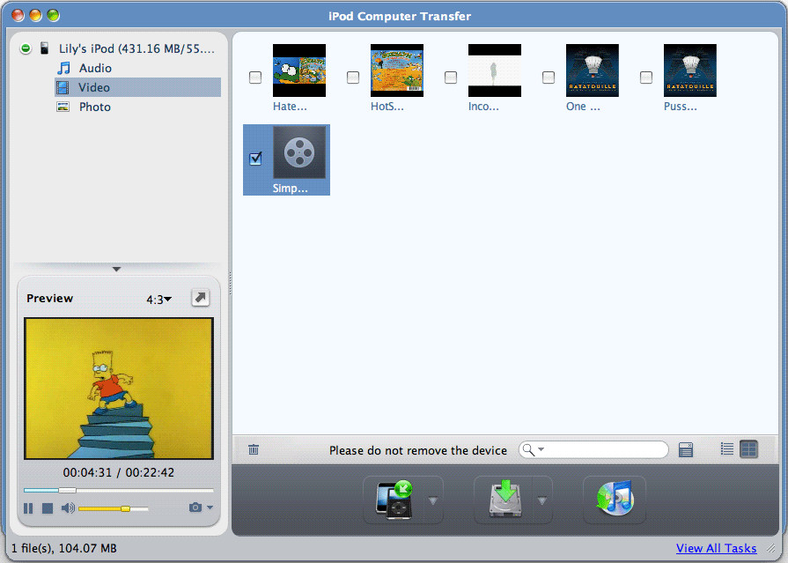The height and width of the screenshot is (563, 788).
Task: Open the View All Tasks link
Action: click(x=716, y=548)
